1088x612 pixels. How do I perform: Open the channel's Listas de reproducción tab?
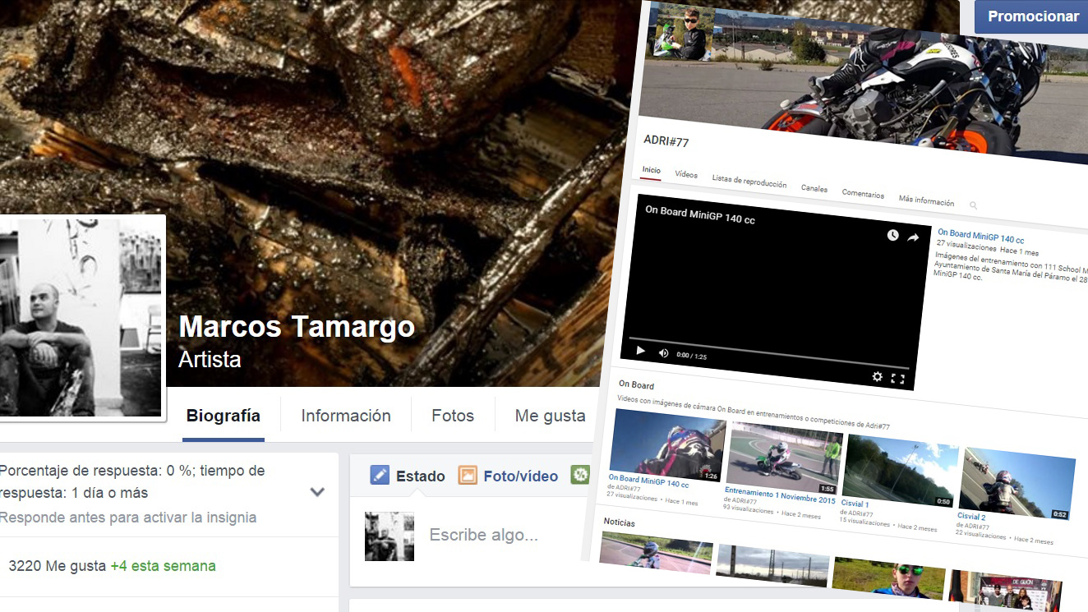pyautogui.click(x=749, y=182)
